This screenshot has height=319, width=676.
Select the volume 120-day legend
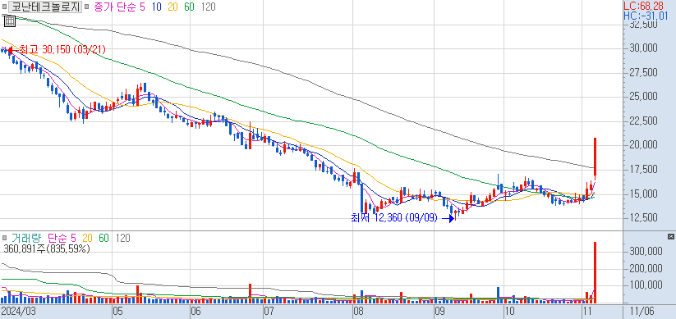[x=123, y=238]
